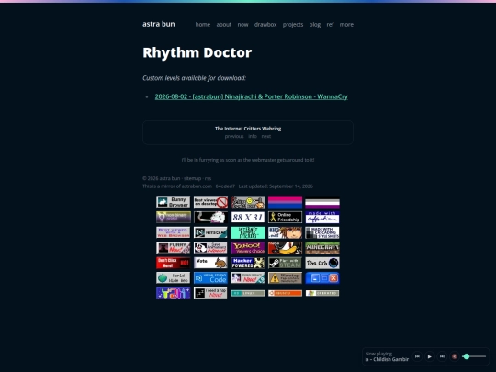This screenshot has width=496, height=372.
Task: Open the now page
Action: (x=242, y=25)
